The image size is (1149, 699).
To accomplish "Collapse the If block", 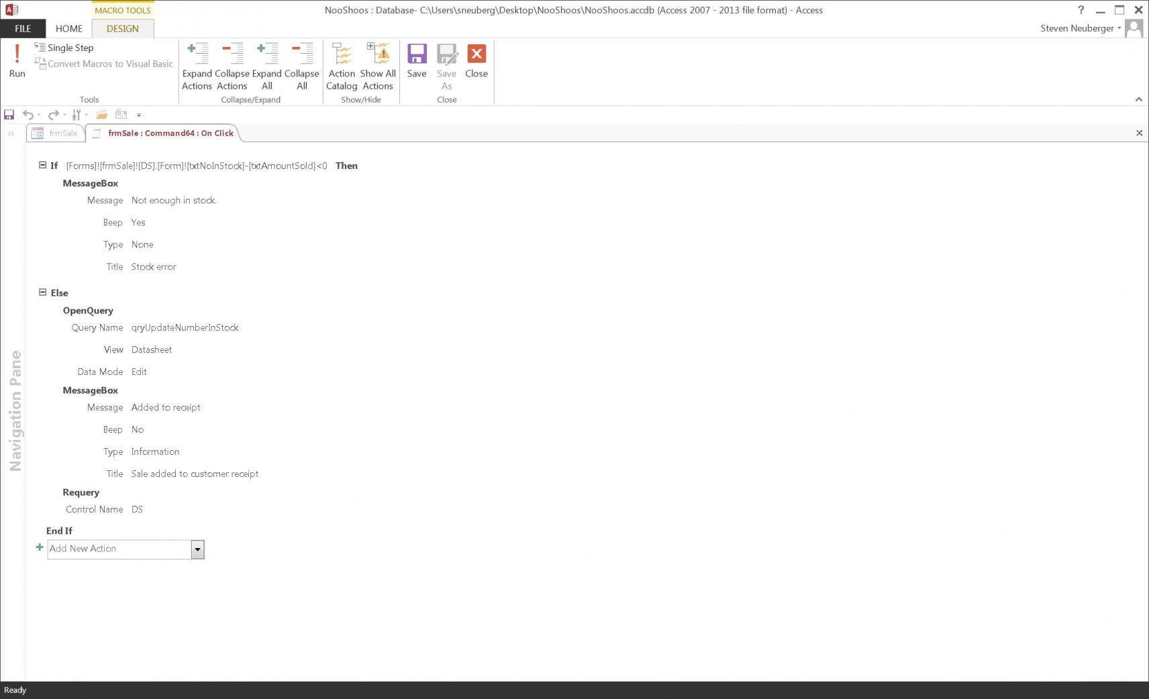I will pyautogui.click(x=42, y=165).
